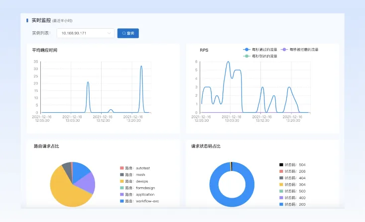
Task: Click 12:55:30 axis label in 平均响应时间 chart
Action: click(42, 121)
